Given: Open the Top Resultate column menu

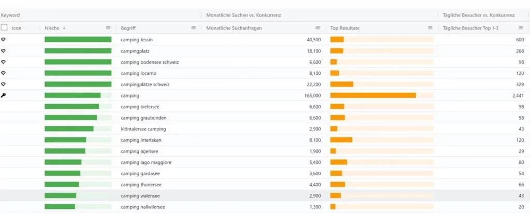Looking at the screenshot, I should point(431,28).
